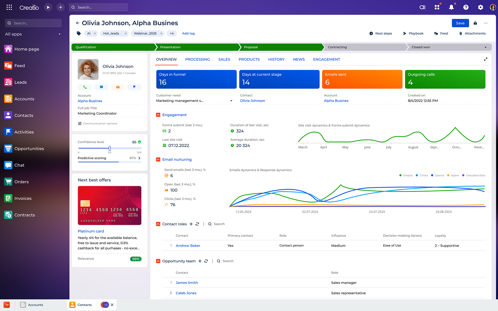The width and height of the screenshot is (498, 311).
Task: Adjust the Confidence level slider
Action: (109, 148)
